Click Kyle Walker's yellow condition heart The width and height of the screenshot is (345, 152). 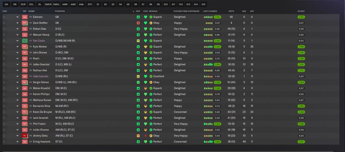[x=146, y=47]
